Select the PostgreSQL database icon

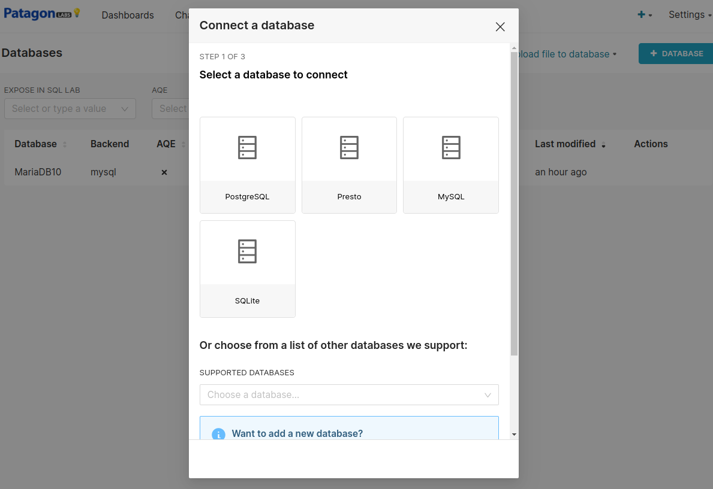point(247,148)
